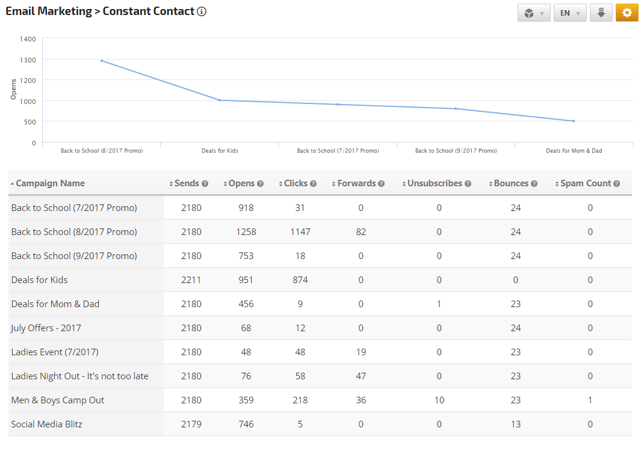Click the help icon next to Forwards
The image size is (641, 449).
coord(382,184)
